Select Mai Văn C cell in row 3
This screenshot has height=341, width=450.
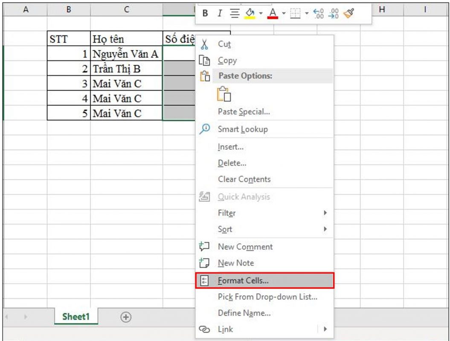coord(126,83)
